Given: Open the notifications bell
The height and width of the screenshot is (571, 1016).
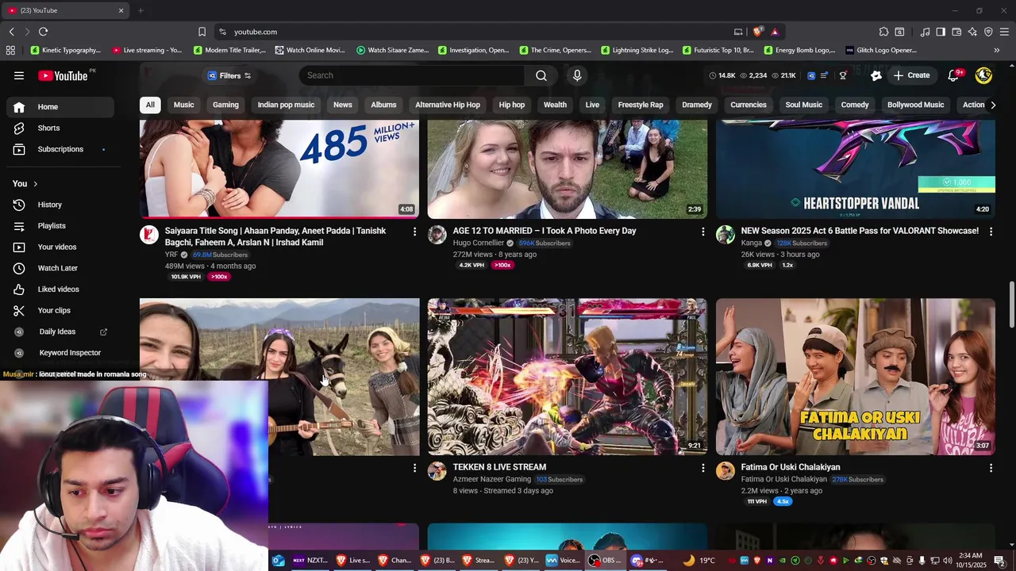Looking at the screenshot, I should (x=954, y=75).
